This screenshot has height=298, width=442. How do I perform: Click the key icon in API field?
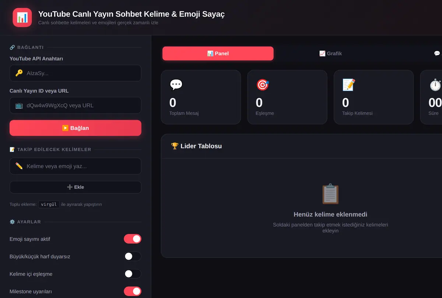tap(19, 73)
